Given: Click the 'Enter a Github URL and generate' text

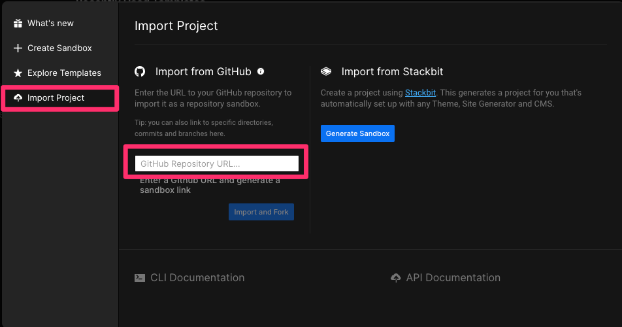Looking at the screenshot, I should [210, 185].
